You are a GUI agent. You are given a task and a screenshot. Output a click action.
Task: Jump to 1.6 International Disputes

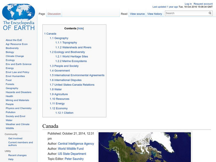coord(66,80)
